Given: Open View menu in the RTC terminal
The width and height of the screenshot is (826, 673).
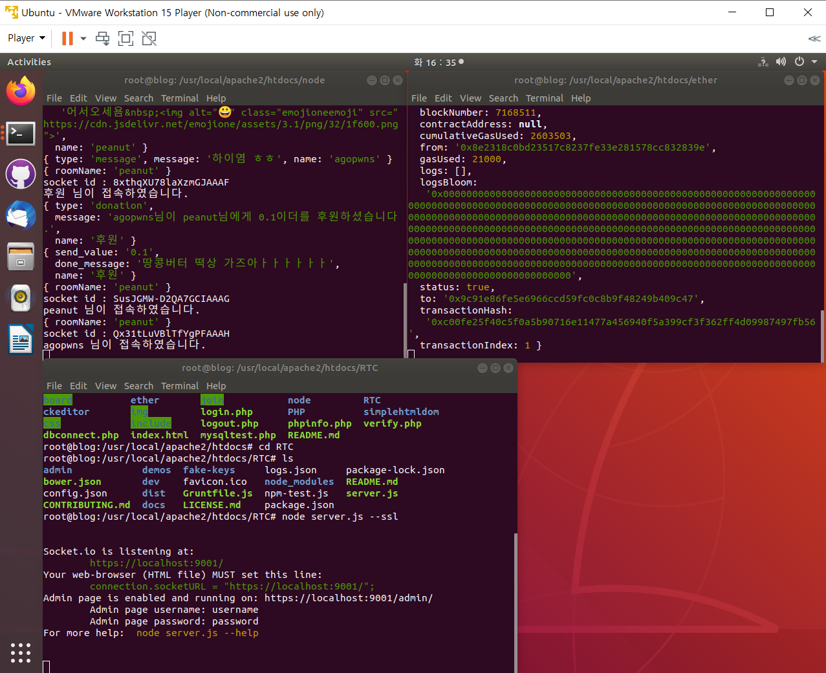Looking at the screenshot, I should [x=105, y=386].
